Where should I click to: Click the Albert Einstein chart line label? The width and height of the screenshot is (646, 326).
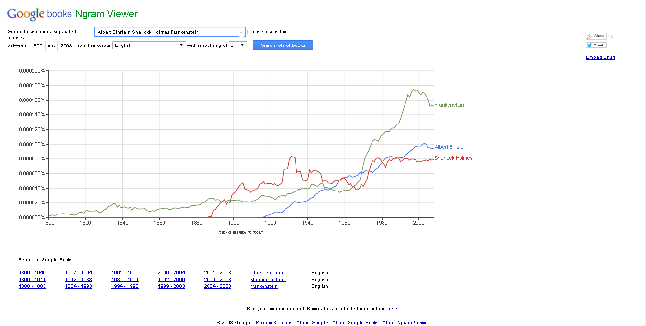(x=451, y=147)
